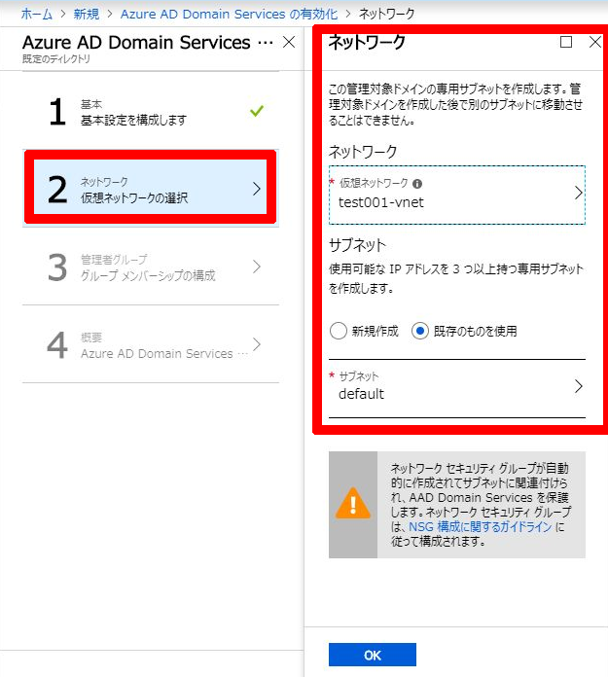Click the arrow on the サブネット default row
This screenshot has width=608, height=677.
578,386
